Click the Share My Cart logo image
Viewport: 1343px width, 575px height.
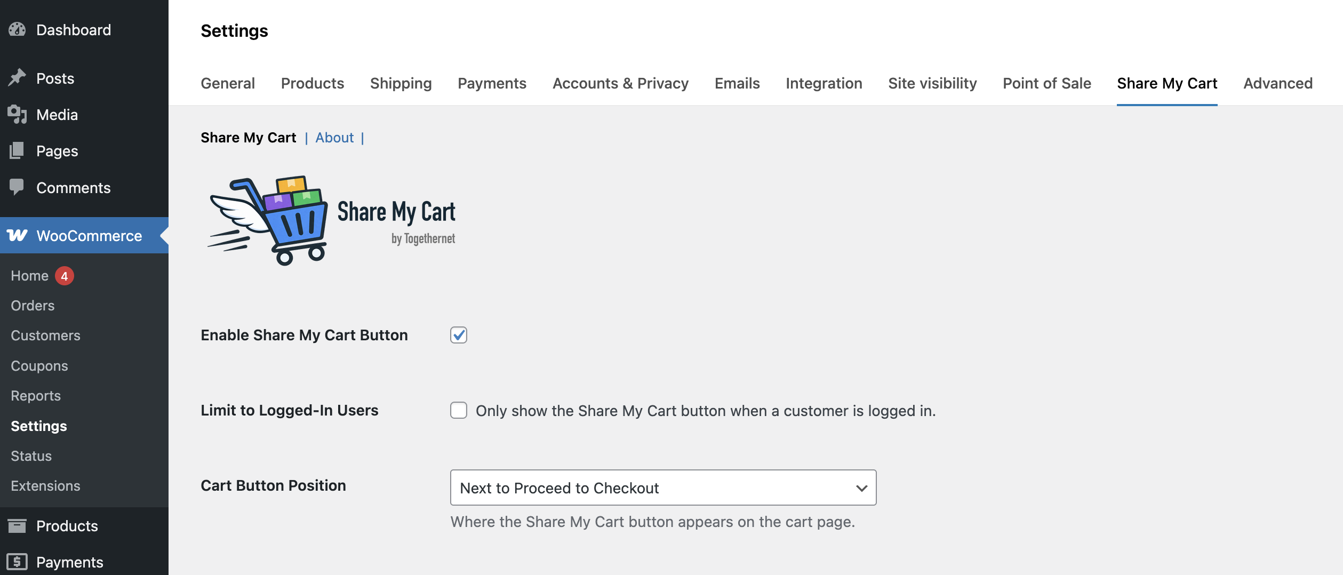click(331, 220)
